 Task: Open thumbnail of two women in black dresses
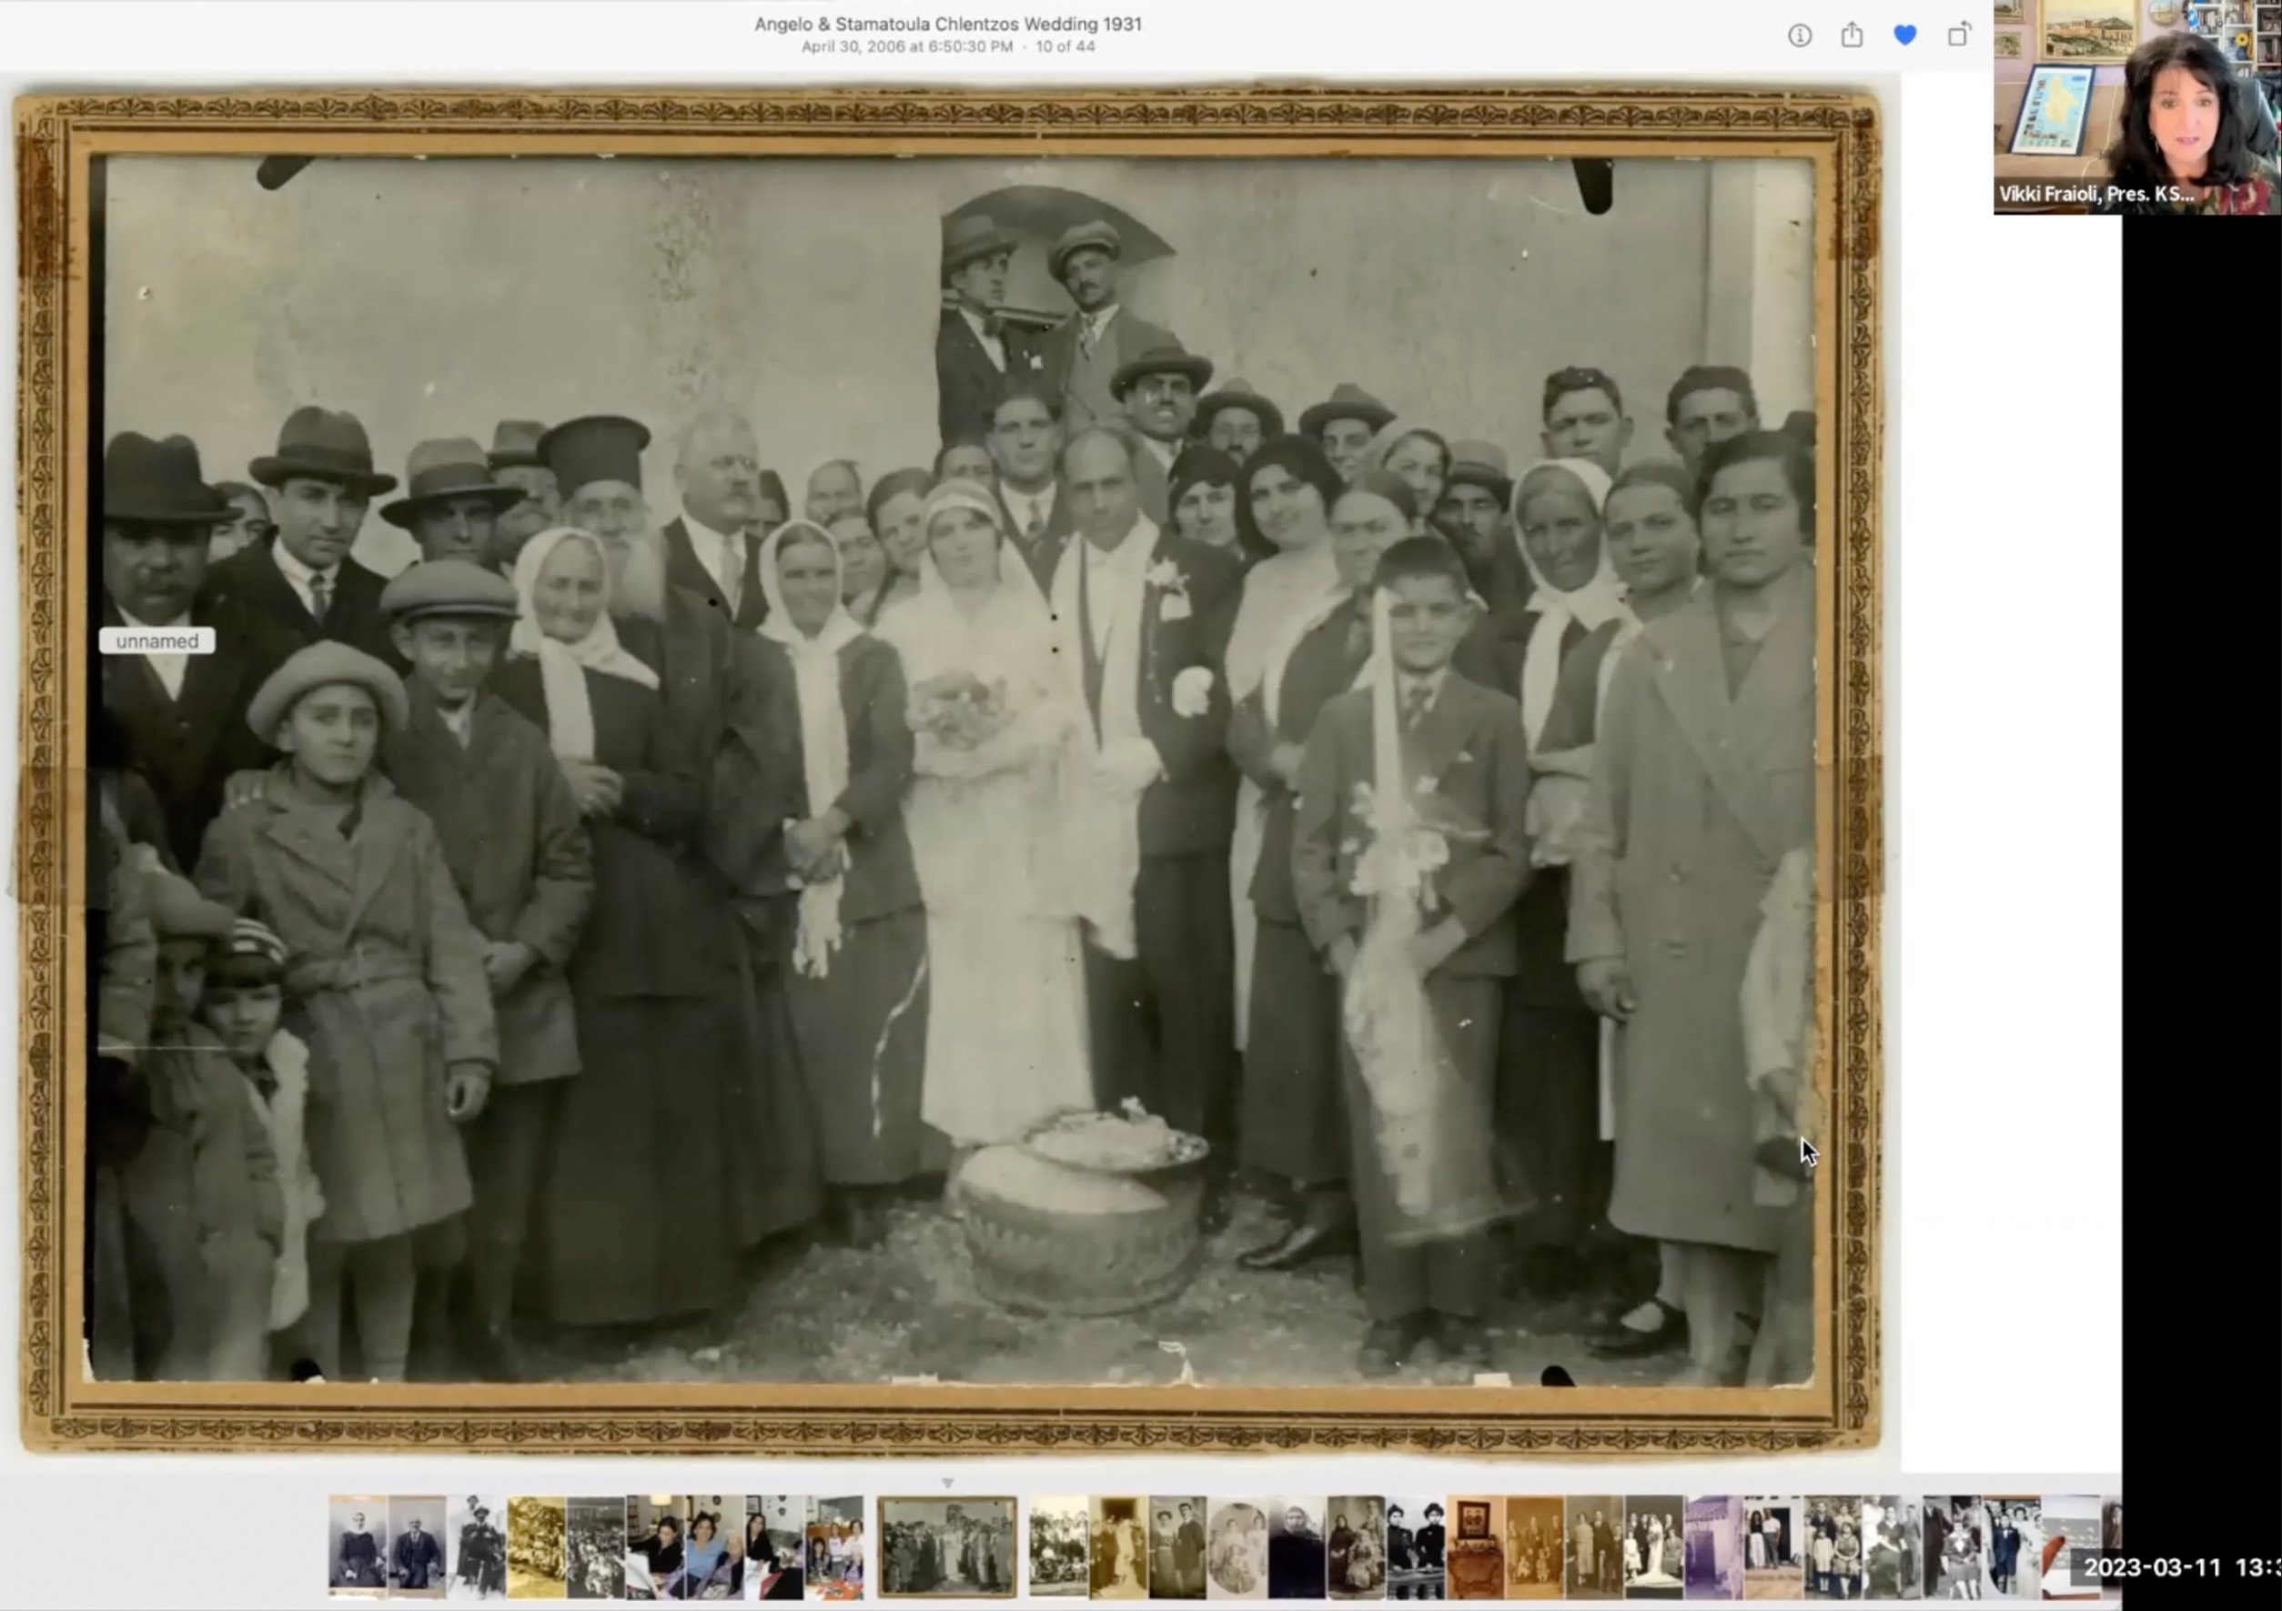tap(1415, 1546)
